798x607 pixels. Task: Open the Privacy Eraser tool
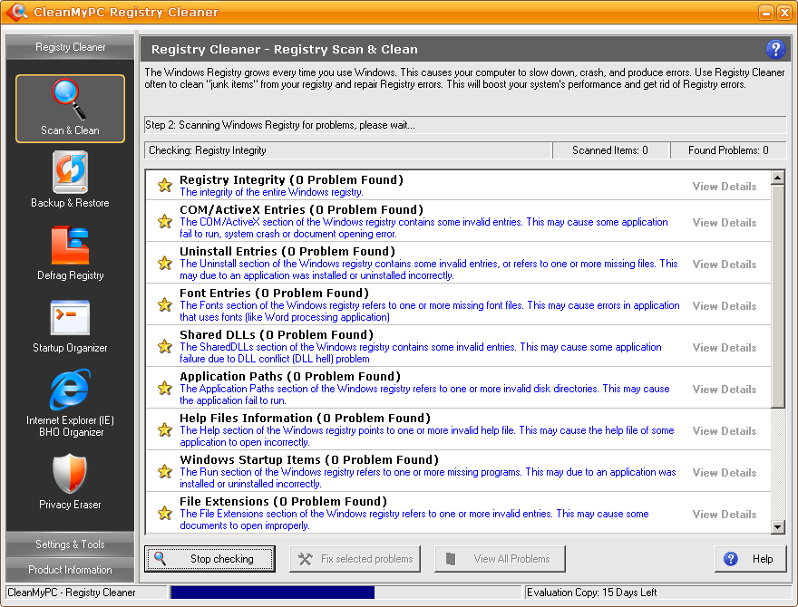pyautogui.click(x=70, y=480)
